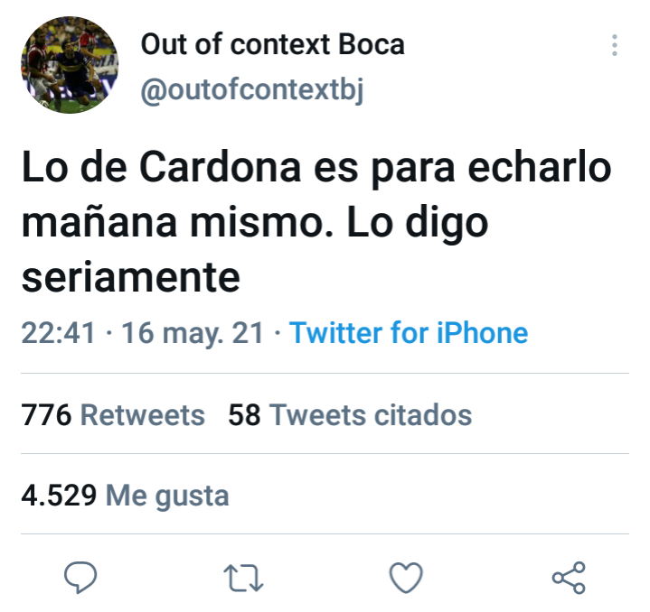Select the word Cardona in the tweet

tap(220, 168)
